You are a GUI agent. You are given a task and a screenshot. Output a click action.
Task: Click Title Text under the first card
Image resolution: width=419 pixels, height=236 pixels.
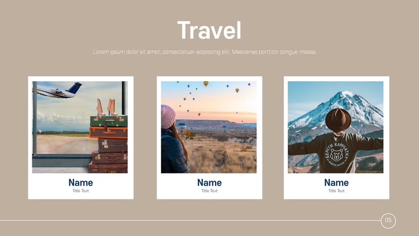pos(80,191)
